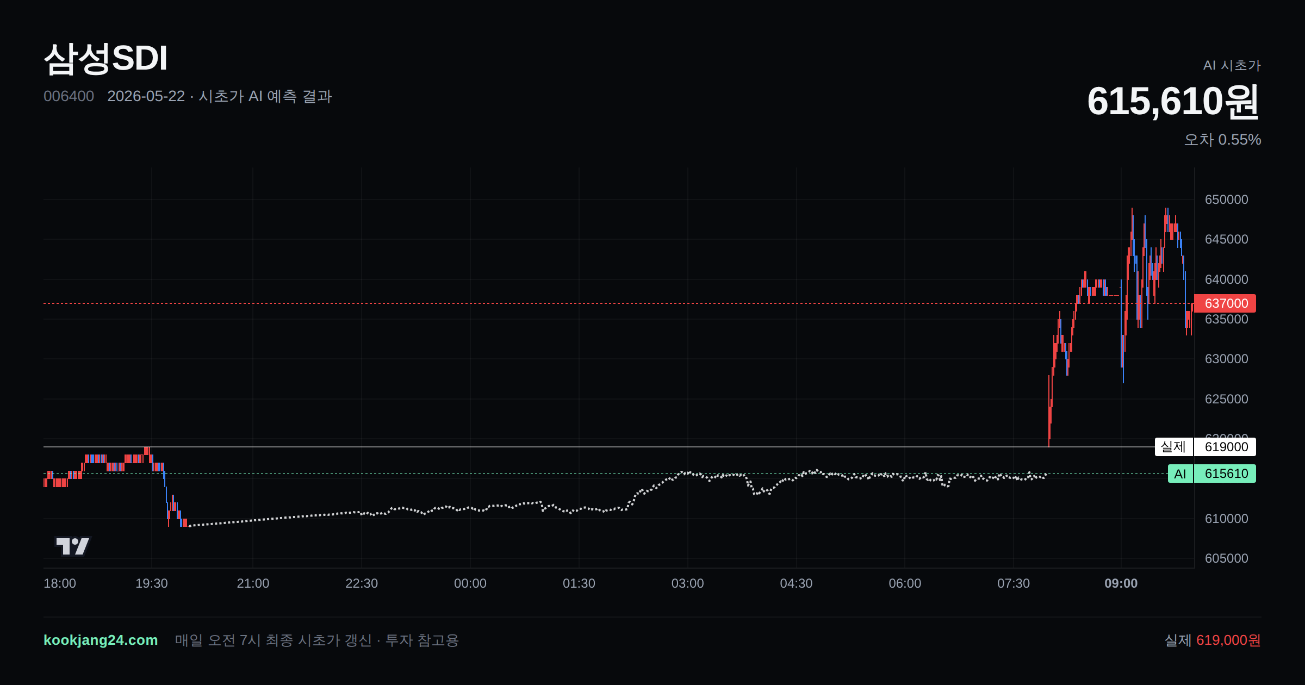The height and width of the screenshot is (685, 1305).
Task: Click the 630000 price axis label
Action: click(1226, 359)
